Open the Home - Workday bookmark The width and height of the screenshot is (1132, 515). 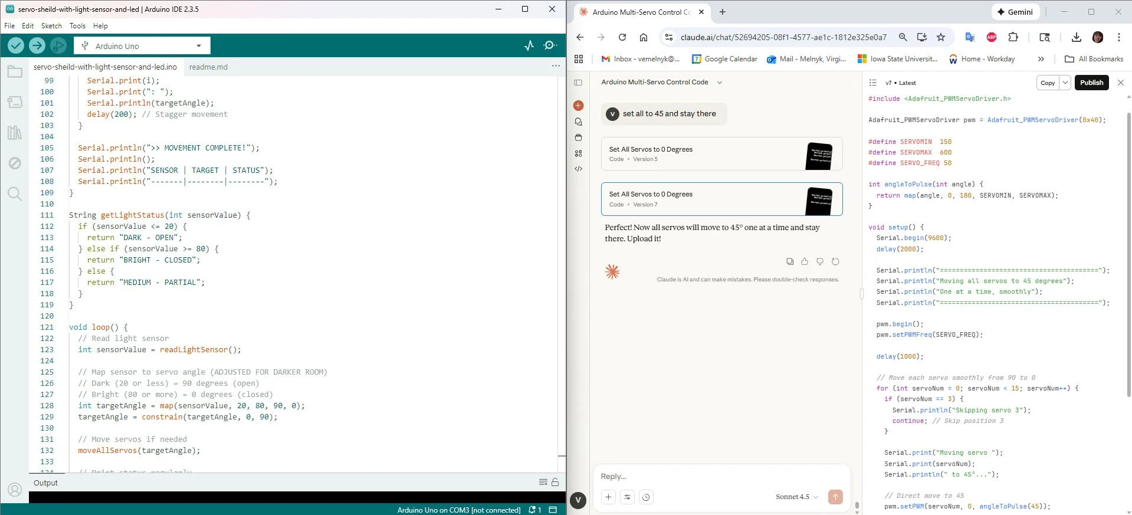[982, 59]
